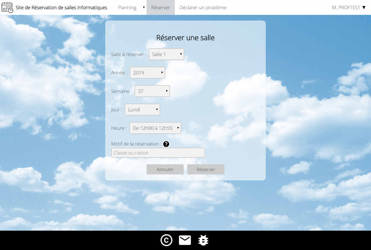Choose a day in the Jour dropdown
Viewport: 371px width, 250px height.
point(142,110)
